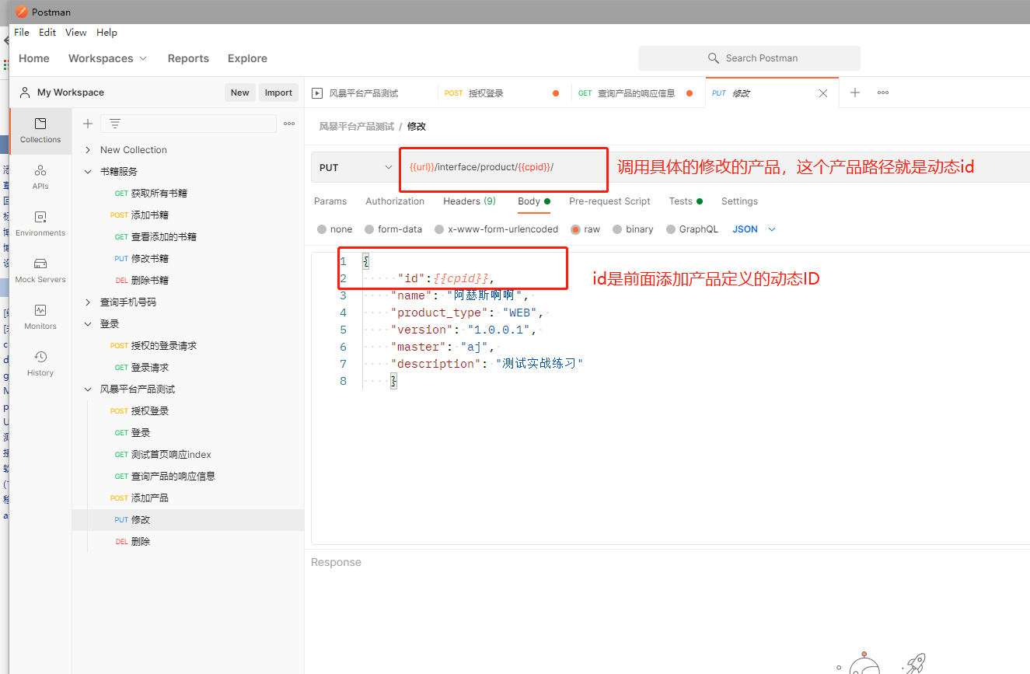The width and height of the screenshot is (1030, 674).
Task: Open the History sidebar panel
Action: point(40,364)
